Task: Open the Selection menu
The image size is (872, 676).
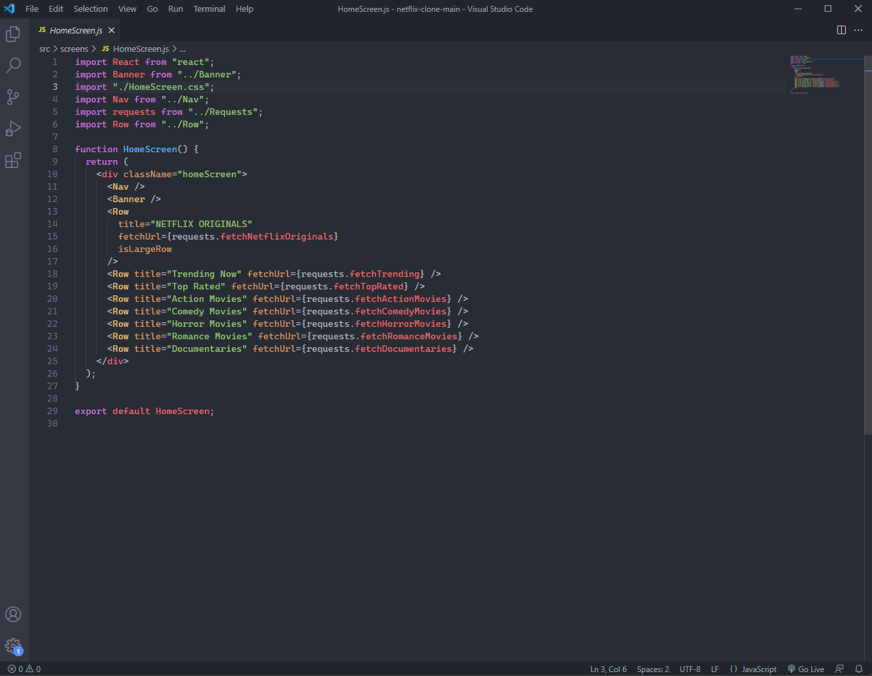Action: [x=91, y=9]
